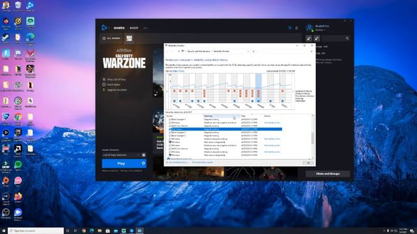
Task: Click the friends search magnifier icon
Action: click(347, 38)
